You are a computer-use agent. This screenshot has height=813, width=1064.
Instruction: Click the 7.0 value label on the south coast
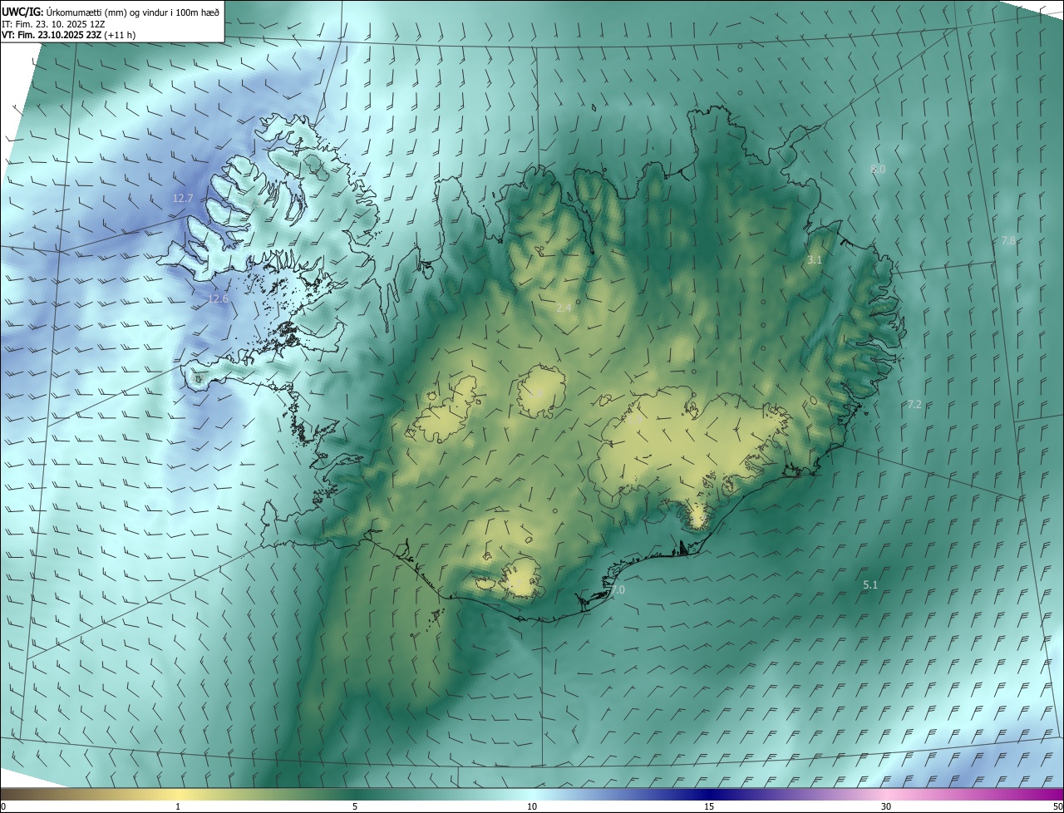pos(617,589)
